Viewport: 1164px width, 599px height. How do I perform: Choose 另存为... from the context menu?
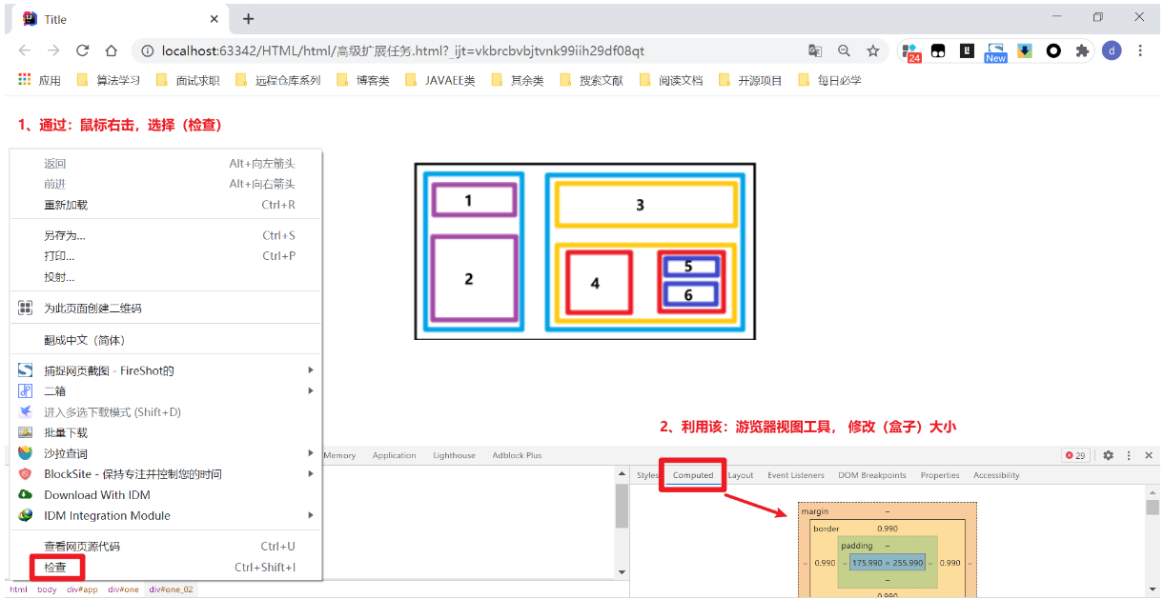coord(166,235)
